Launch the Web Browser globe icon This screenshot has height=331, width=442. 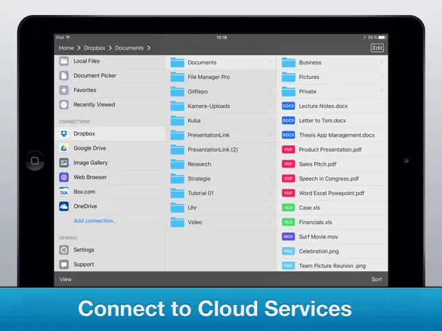tap(64, 177)
